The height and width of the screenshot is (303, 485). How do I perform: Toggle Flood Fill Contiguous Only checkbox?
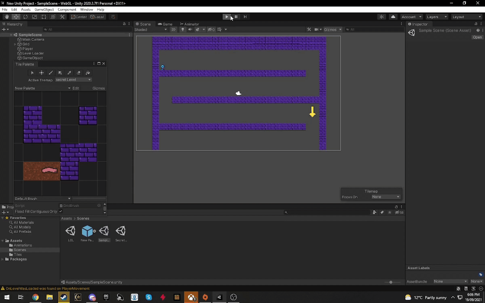pyautogui.click(x=61, y=212)
